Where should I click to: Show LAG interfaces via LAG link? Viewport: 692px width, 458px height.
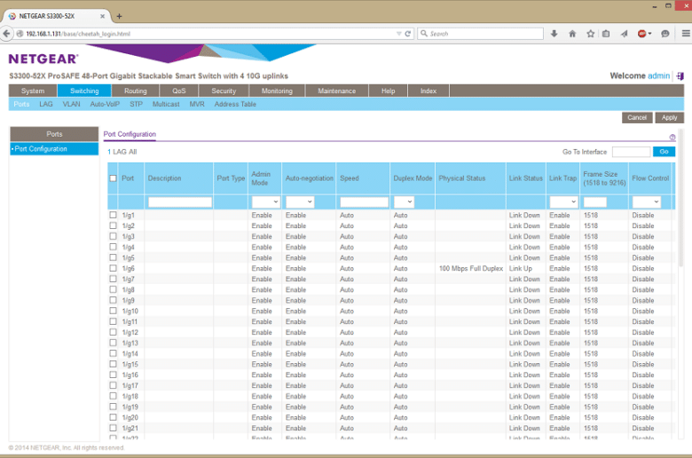(119, 152)
